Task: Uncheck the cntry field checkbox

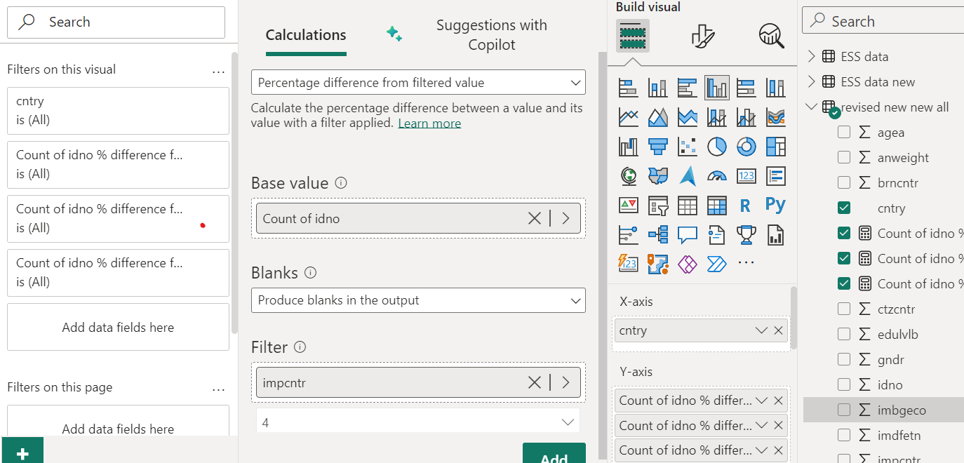Action: click(844, 208)
